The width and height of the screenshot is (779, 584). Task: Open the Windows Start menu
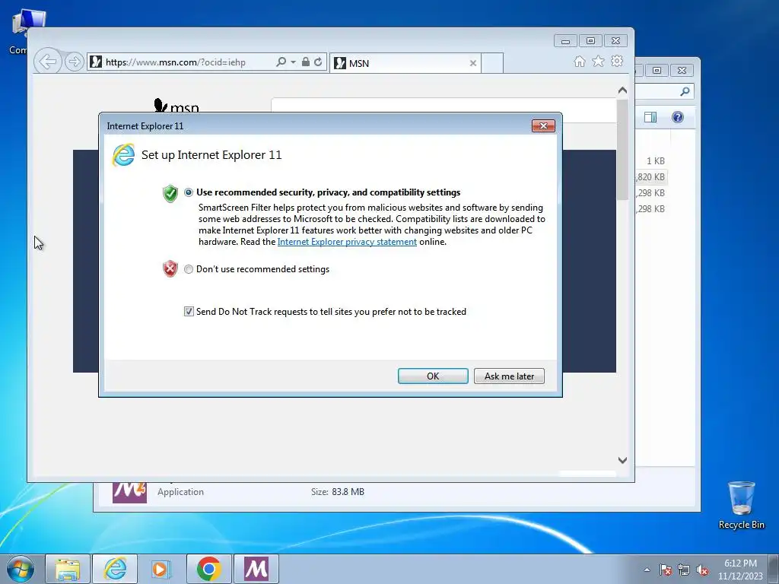pyautogui.click(x=21, y=569)
